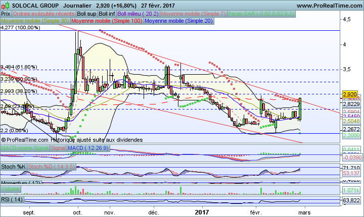Click the févr. month marker on time axis
This screenshot has height=217, width=364.
coord(256,212)
